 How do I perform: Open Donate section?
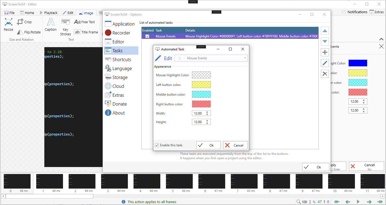coord(121,104)
